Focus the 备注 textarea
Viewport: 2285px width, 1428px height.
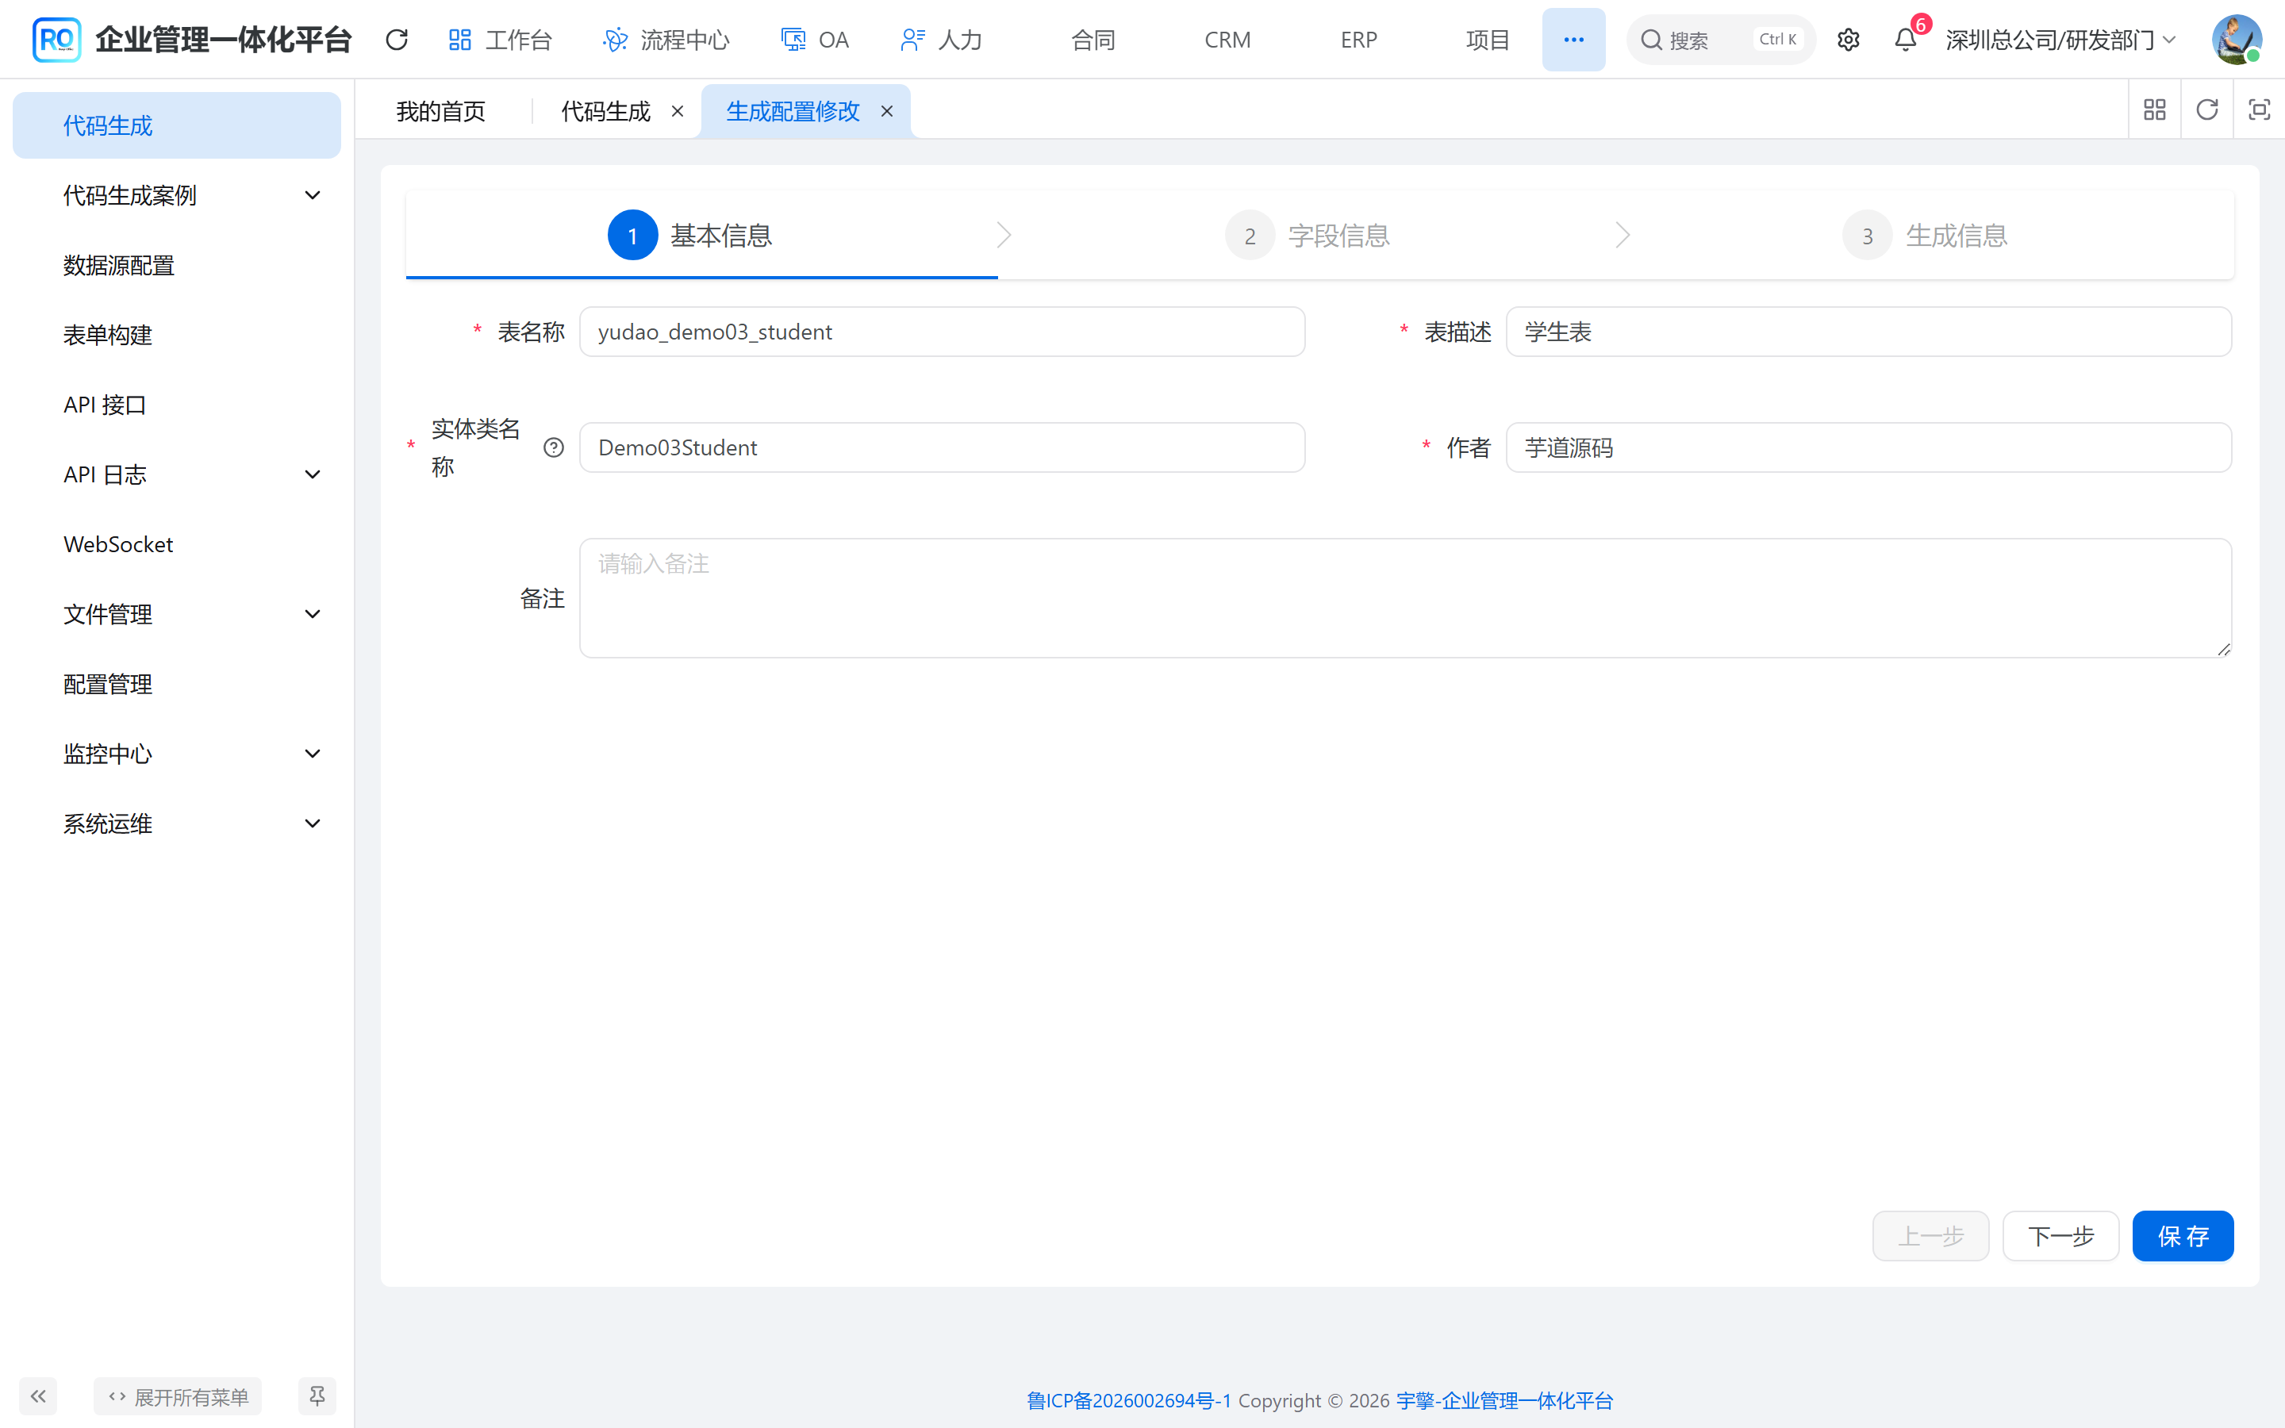click(x=1406, y=598)
